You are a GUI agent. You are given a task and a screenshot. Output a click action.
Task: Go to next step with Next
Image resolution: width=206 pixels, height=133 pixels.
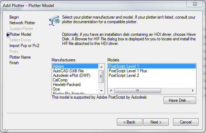[x=156, y=122]
